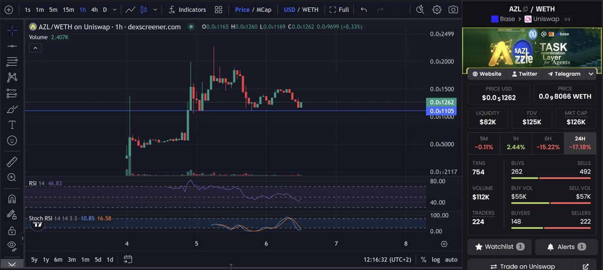Select the 1H stats tab

(x=516, y=143)
